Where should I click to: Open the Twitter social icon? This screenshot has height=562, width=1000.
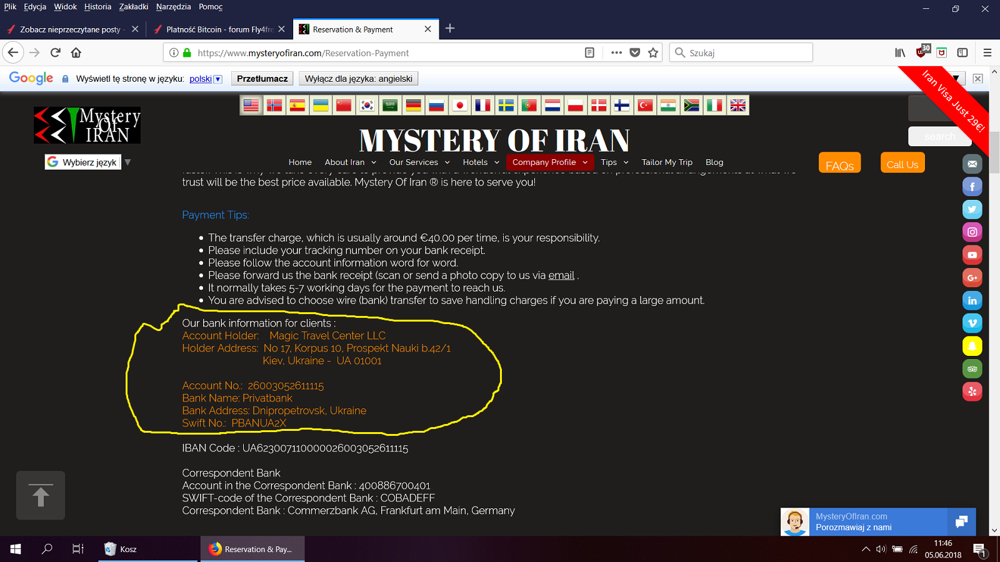coord(972,209)
